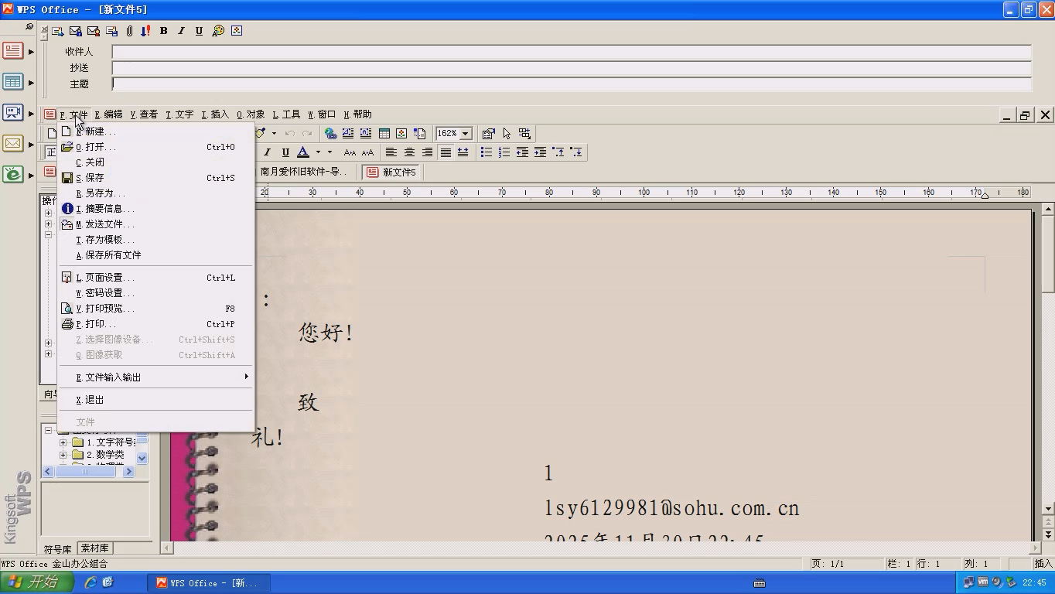Expand the 1. 文字符号 folder
This screenshot has height=594, width=1055.
63,443
